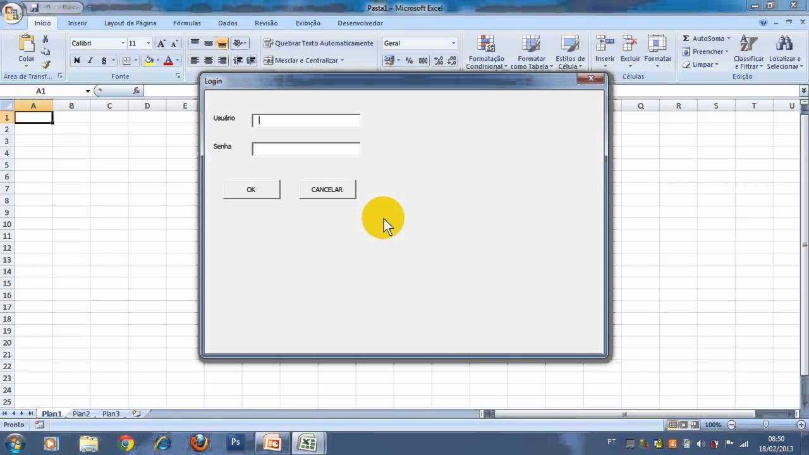Decrease font size with the small A
This screenshot has width=809, height=455.
coord(174,43)
